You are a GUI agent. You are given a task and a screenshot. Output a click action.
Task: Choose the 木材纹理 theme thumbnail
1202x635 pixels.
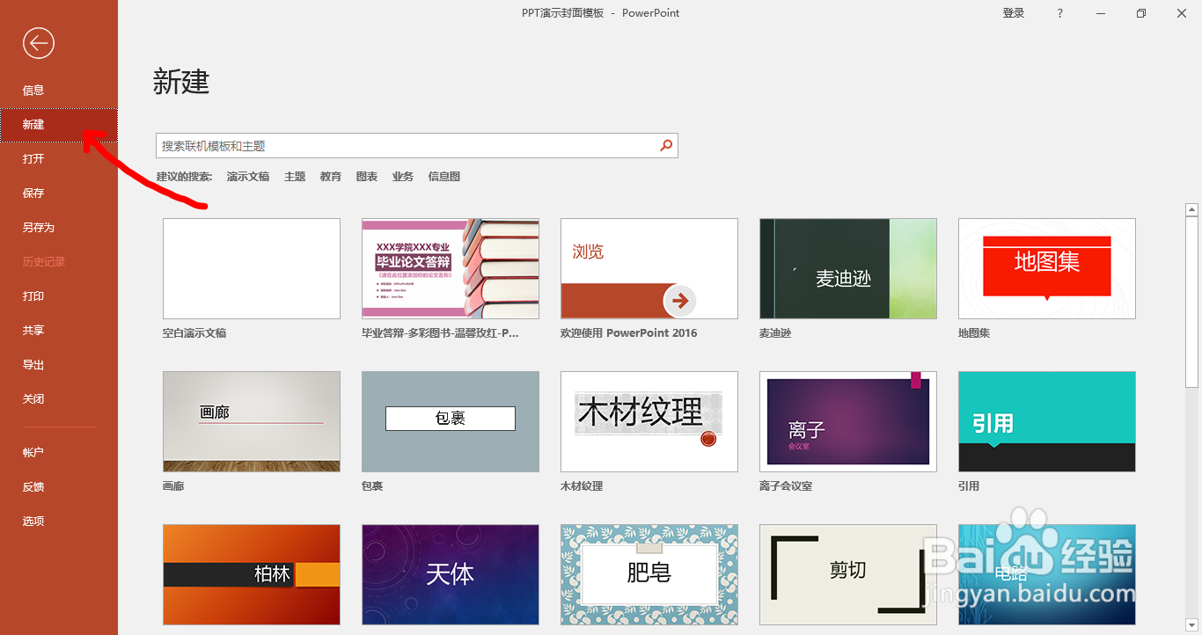coord(649,421)
